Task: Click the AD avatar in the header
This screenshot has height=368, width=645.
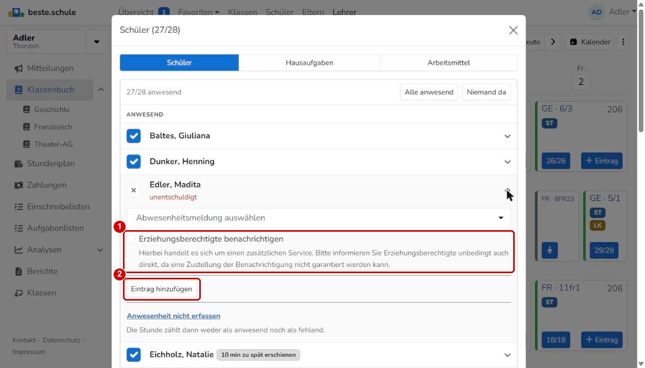Action: coord(597,12)
